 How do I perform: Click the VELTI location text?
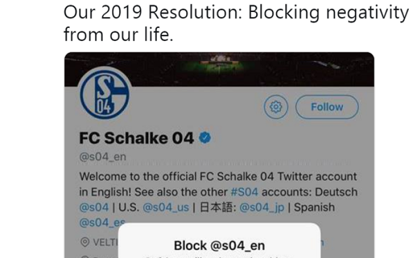coord(105,243)
